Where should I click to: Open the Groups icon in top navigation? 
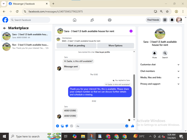110,20
